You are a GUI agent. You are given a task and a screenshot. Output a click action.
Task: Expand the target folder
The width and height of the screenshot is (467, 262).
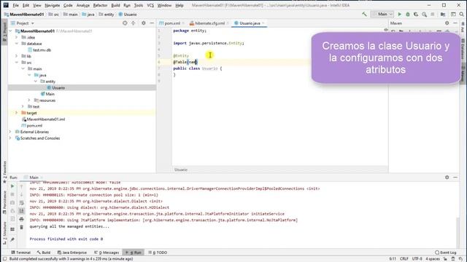[17, 113]
